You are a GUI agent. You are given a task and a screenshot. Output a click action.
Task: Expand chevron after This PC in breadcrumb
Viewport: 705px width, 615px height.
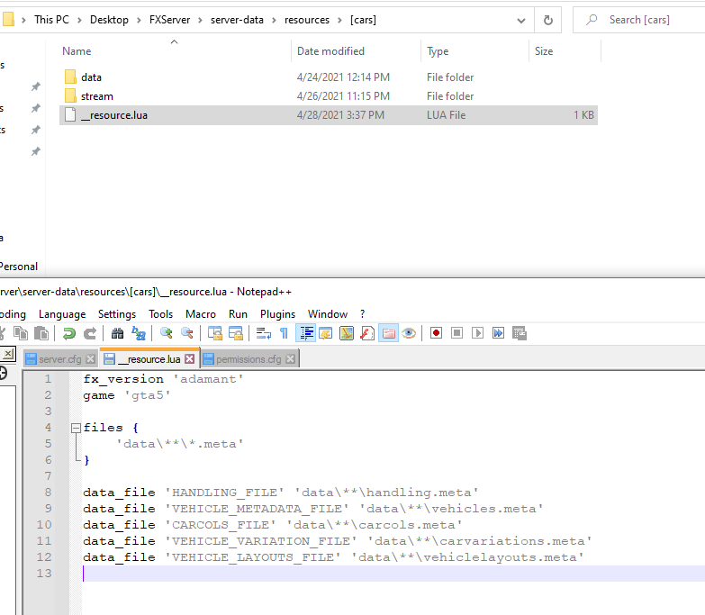79,20
